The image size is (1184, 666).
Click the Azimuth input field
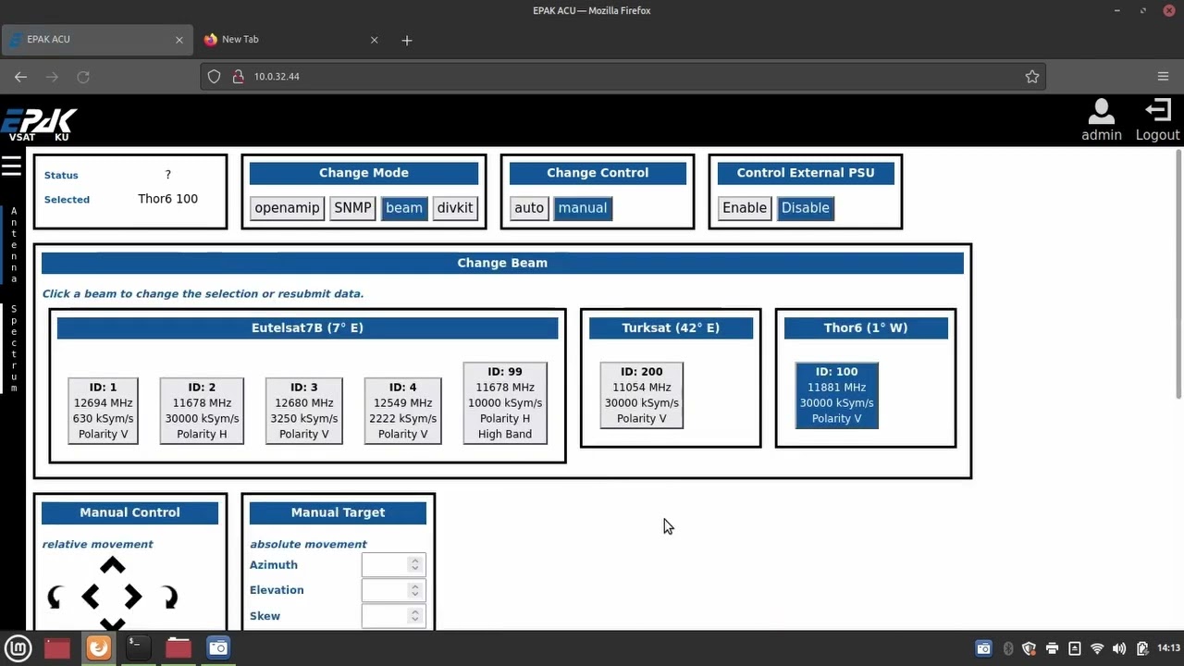click(393, 564)
